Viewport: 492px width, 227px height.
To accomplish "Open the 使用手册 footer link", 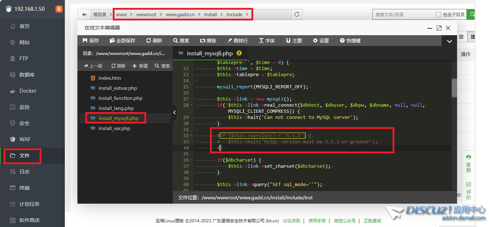I will click(x=317, y=221).
